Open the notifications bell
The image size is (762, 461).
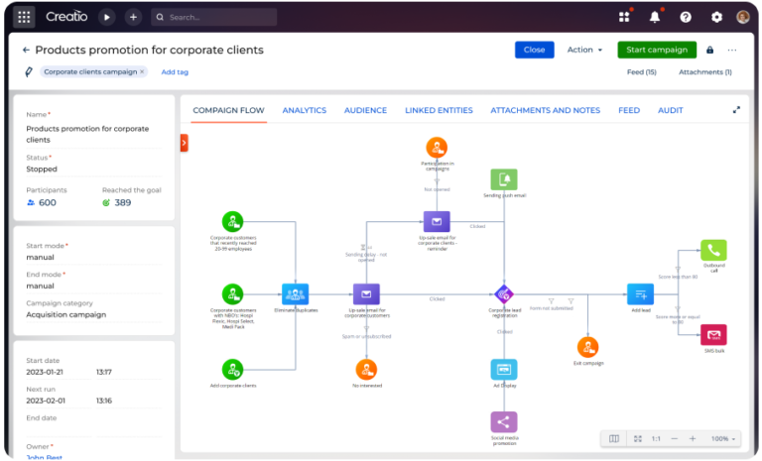click(655, 17)
